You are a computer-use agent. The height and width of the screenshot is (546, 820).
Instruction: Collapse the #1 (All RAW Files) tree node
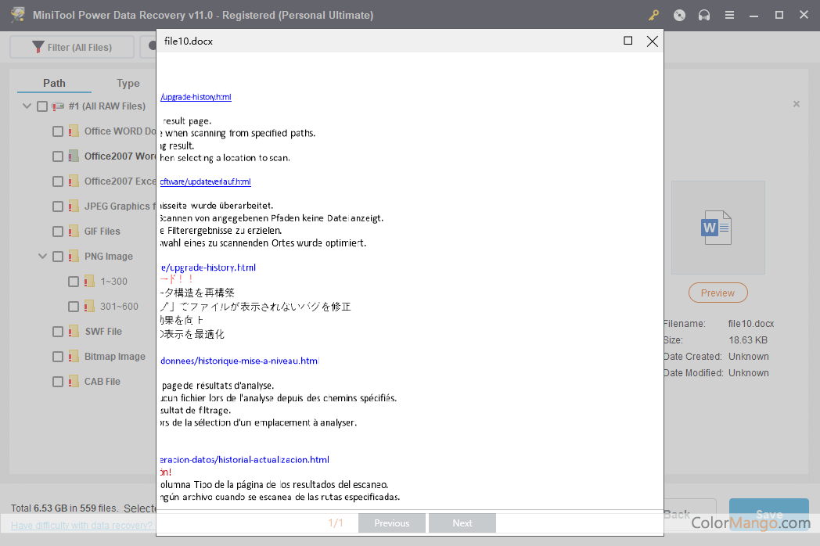coord(27,106)
